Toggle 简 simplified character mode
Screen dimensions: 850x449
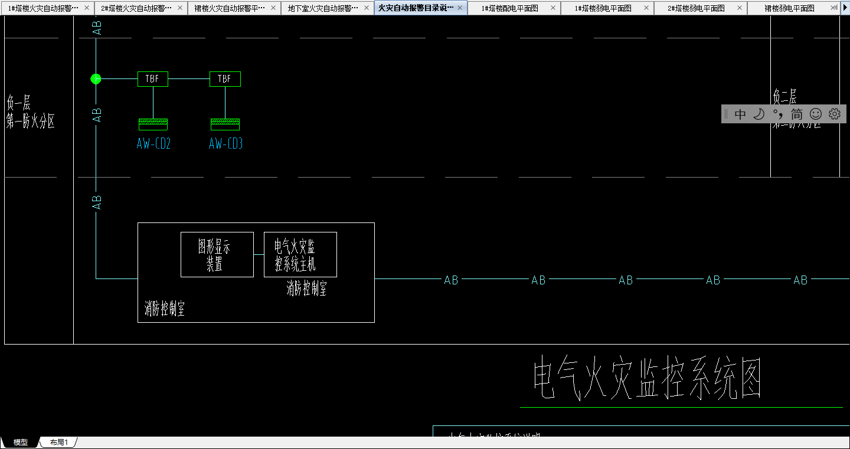pos(797,114)
